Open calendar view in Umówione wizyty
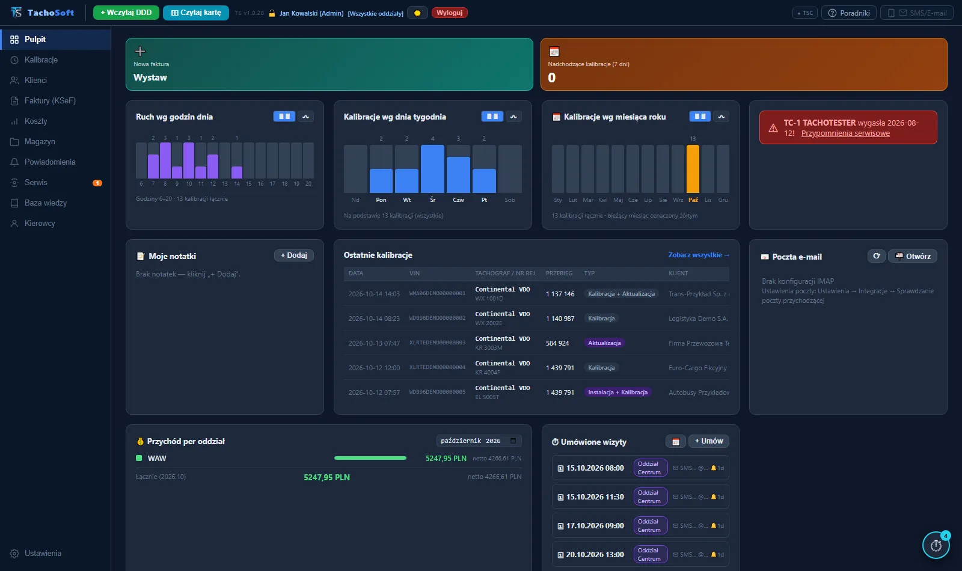 (x=676, y=441)
